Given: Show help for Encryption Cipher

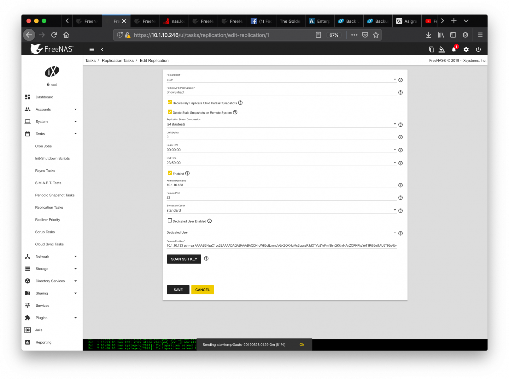Looking at the screenshot, I should [x=401, y=211].
